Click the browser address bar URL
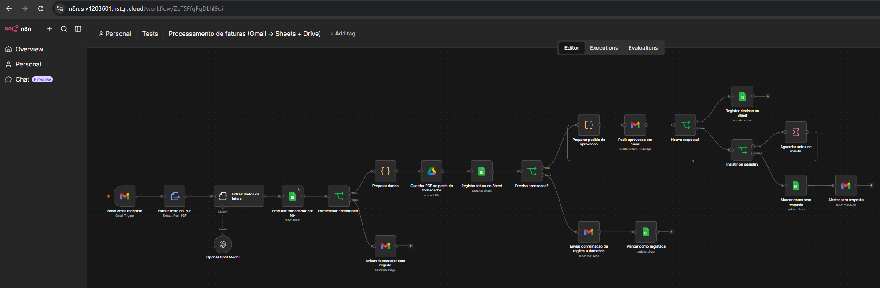 pyautogui.click(x=146, y=8)
